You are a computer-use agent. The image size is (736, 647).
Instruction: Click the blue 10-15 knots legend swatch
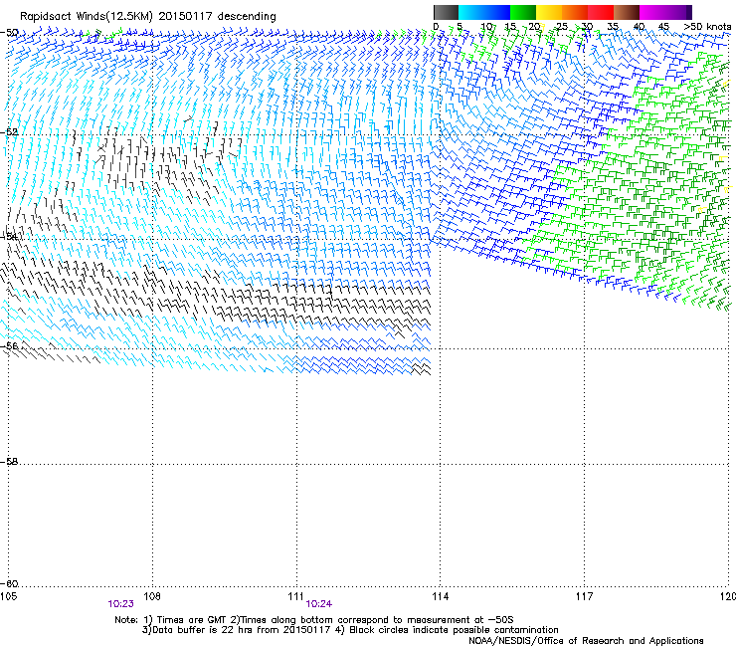click(497, 12)
